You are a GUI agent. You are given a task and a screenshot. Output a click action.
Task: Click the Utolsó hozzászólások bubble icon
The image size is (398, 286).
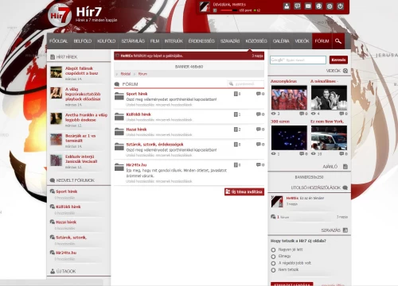tap(345, 187)
